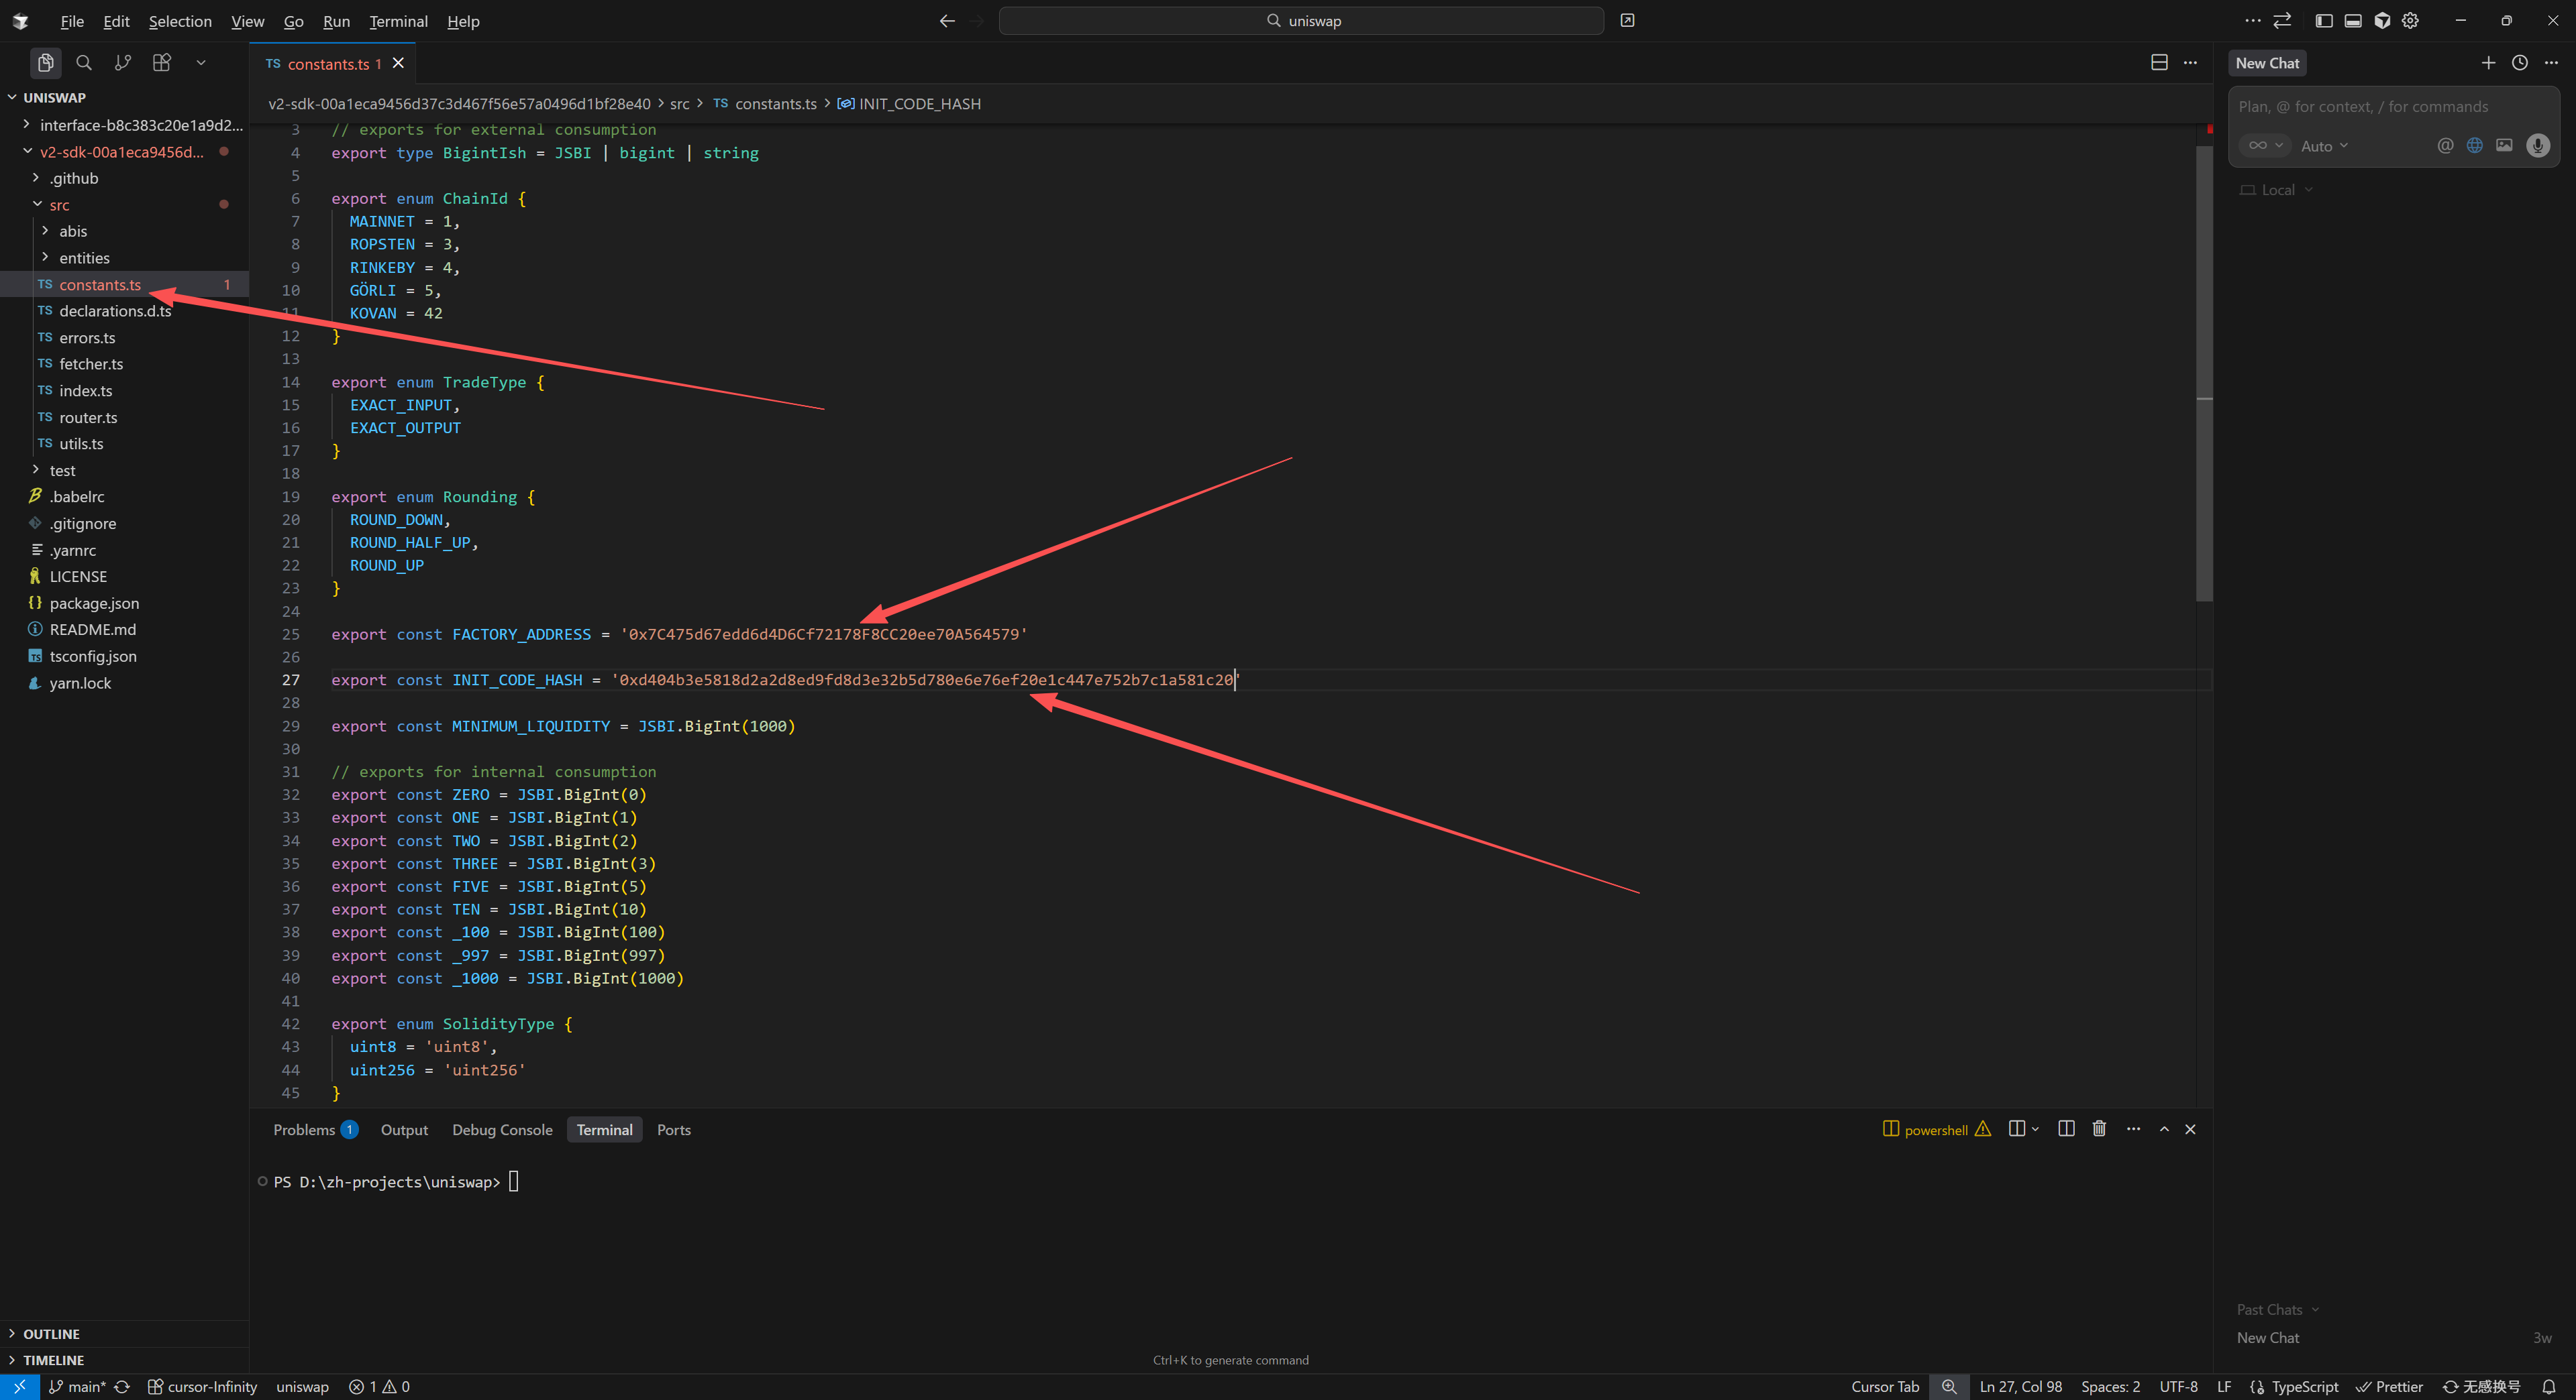2576x1400 pixels.
Task: Start a new chat with plus icon
Action: pos(2488,63)
